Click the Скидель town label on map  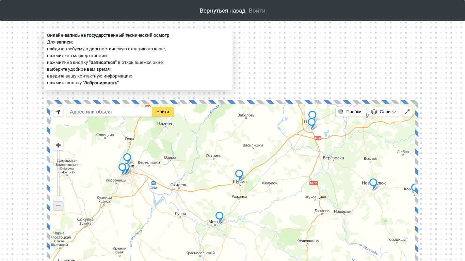(179, 185)
